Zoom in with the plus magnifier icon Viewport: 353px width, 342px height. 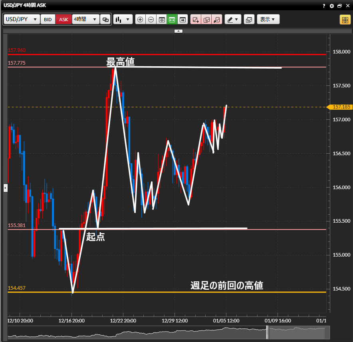point(140,19)
